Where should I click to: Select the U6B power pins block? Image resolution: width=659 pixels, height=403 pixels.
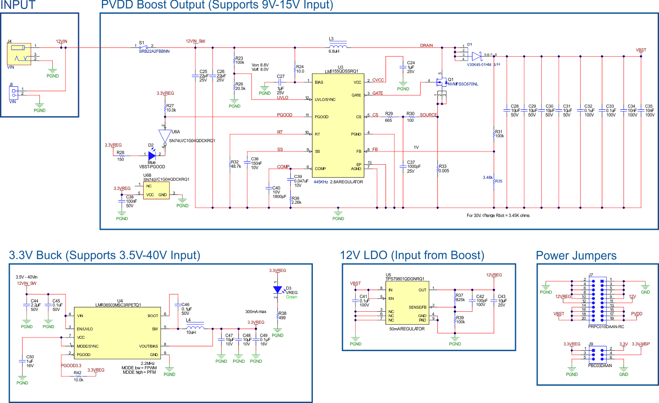(x=156, y=190)
